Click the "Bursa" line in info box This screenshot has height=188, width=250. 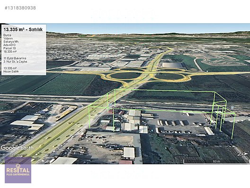(7, 35)
